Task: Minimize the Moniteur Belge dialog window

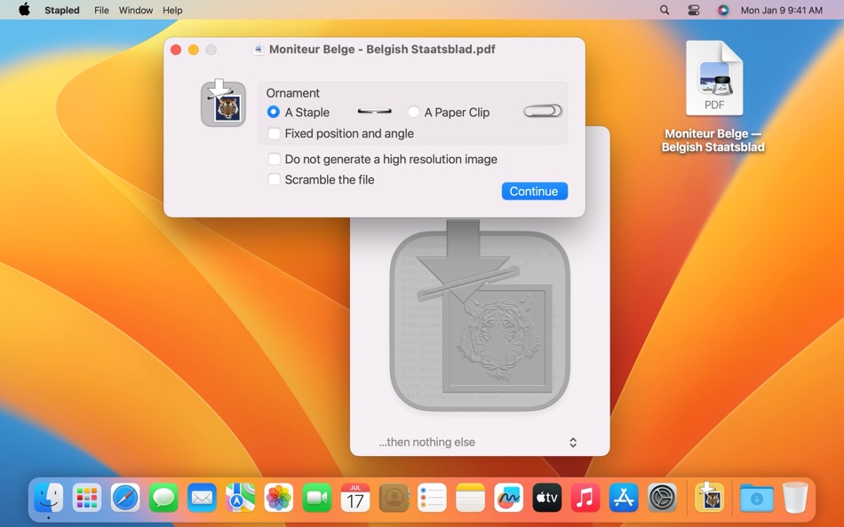Action: 194,50
